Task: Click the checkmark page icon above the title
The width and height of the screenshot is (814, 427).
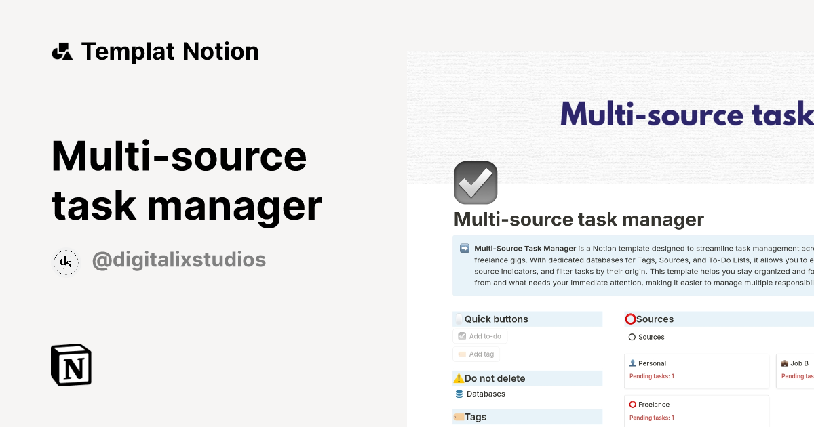Action: click(475, 182)
